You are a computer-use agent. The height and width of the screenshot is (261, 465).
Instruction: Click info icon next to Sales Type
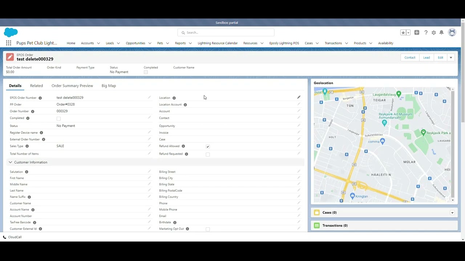[x=27, y=146]
